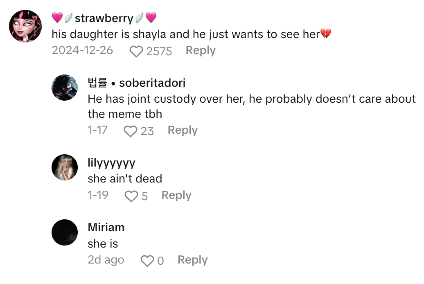424x284 pixels.
Task: Go to lilyyyyyy's username profile
Action: (111, 162)
